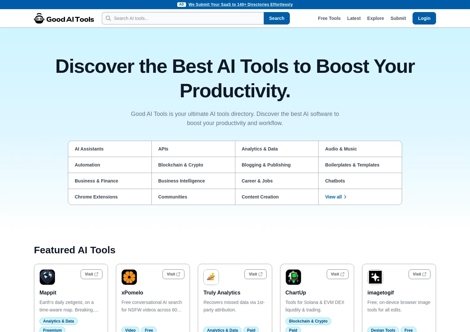Click the Paid tag on ChartUp card

293,330
